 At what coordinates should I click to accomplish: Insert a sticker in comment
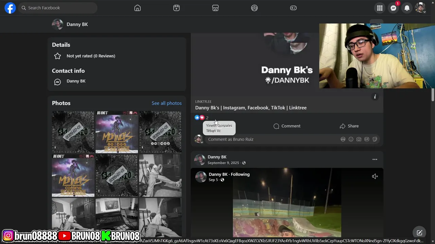(x=375, y=139)
